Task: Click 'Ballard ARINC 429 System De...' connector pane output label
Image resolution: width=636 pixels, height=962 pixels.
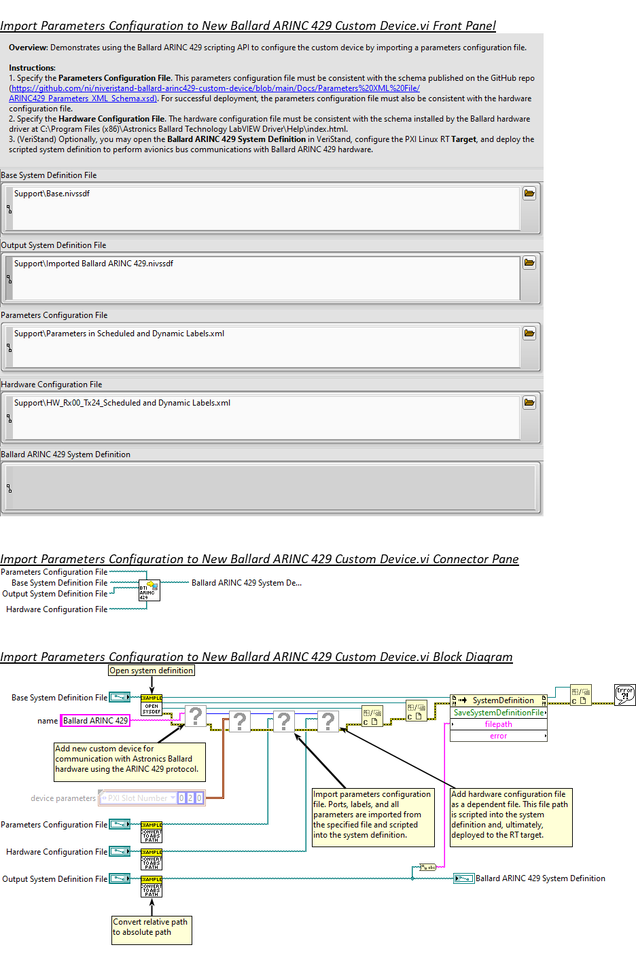Action: coord(247,583)
